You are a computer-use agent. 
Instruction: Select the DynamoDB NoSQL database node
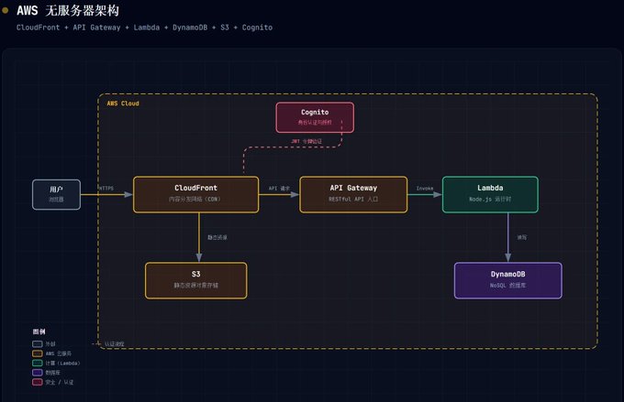point(507,280)
